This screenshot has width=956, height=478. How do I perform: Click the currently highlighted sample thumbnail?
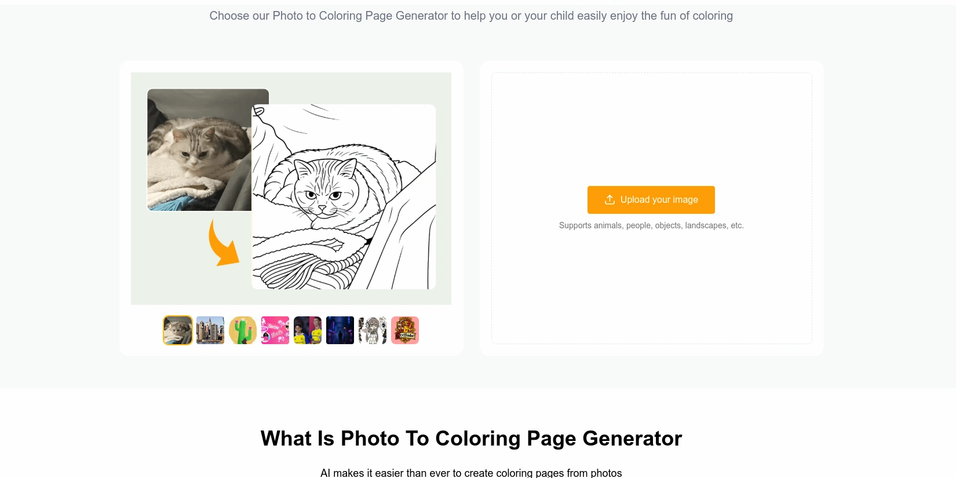[x=178, y=330]
